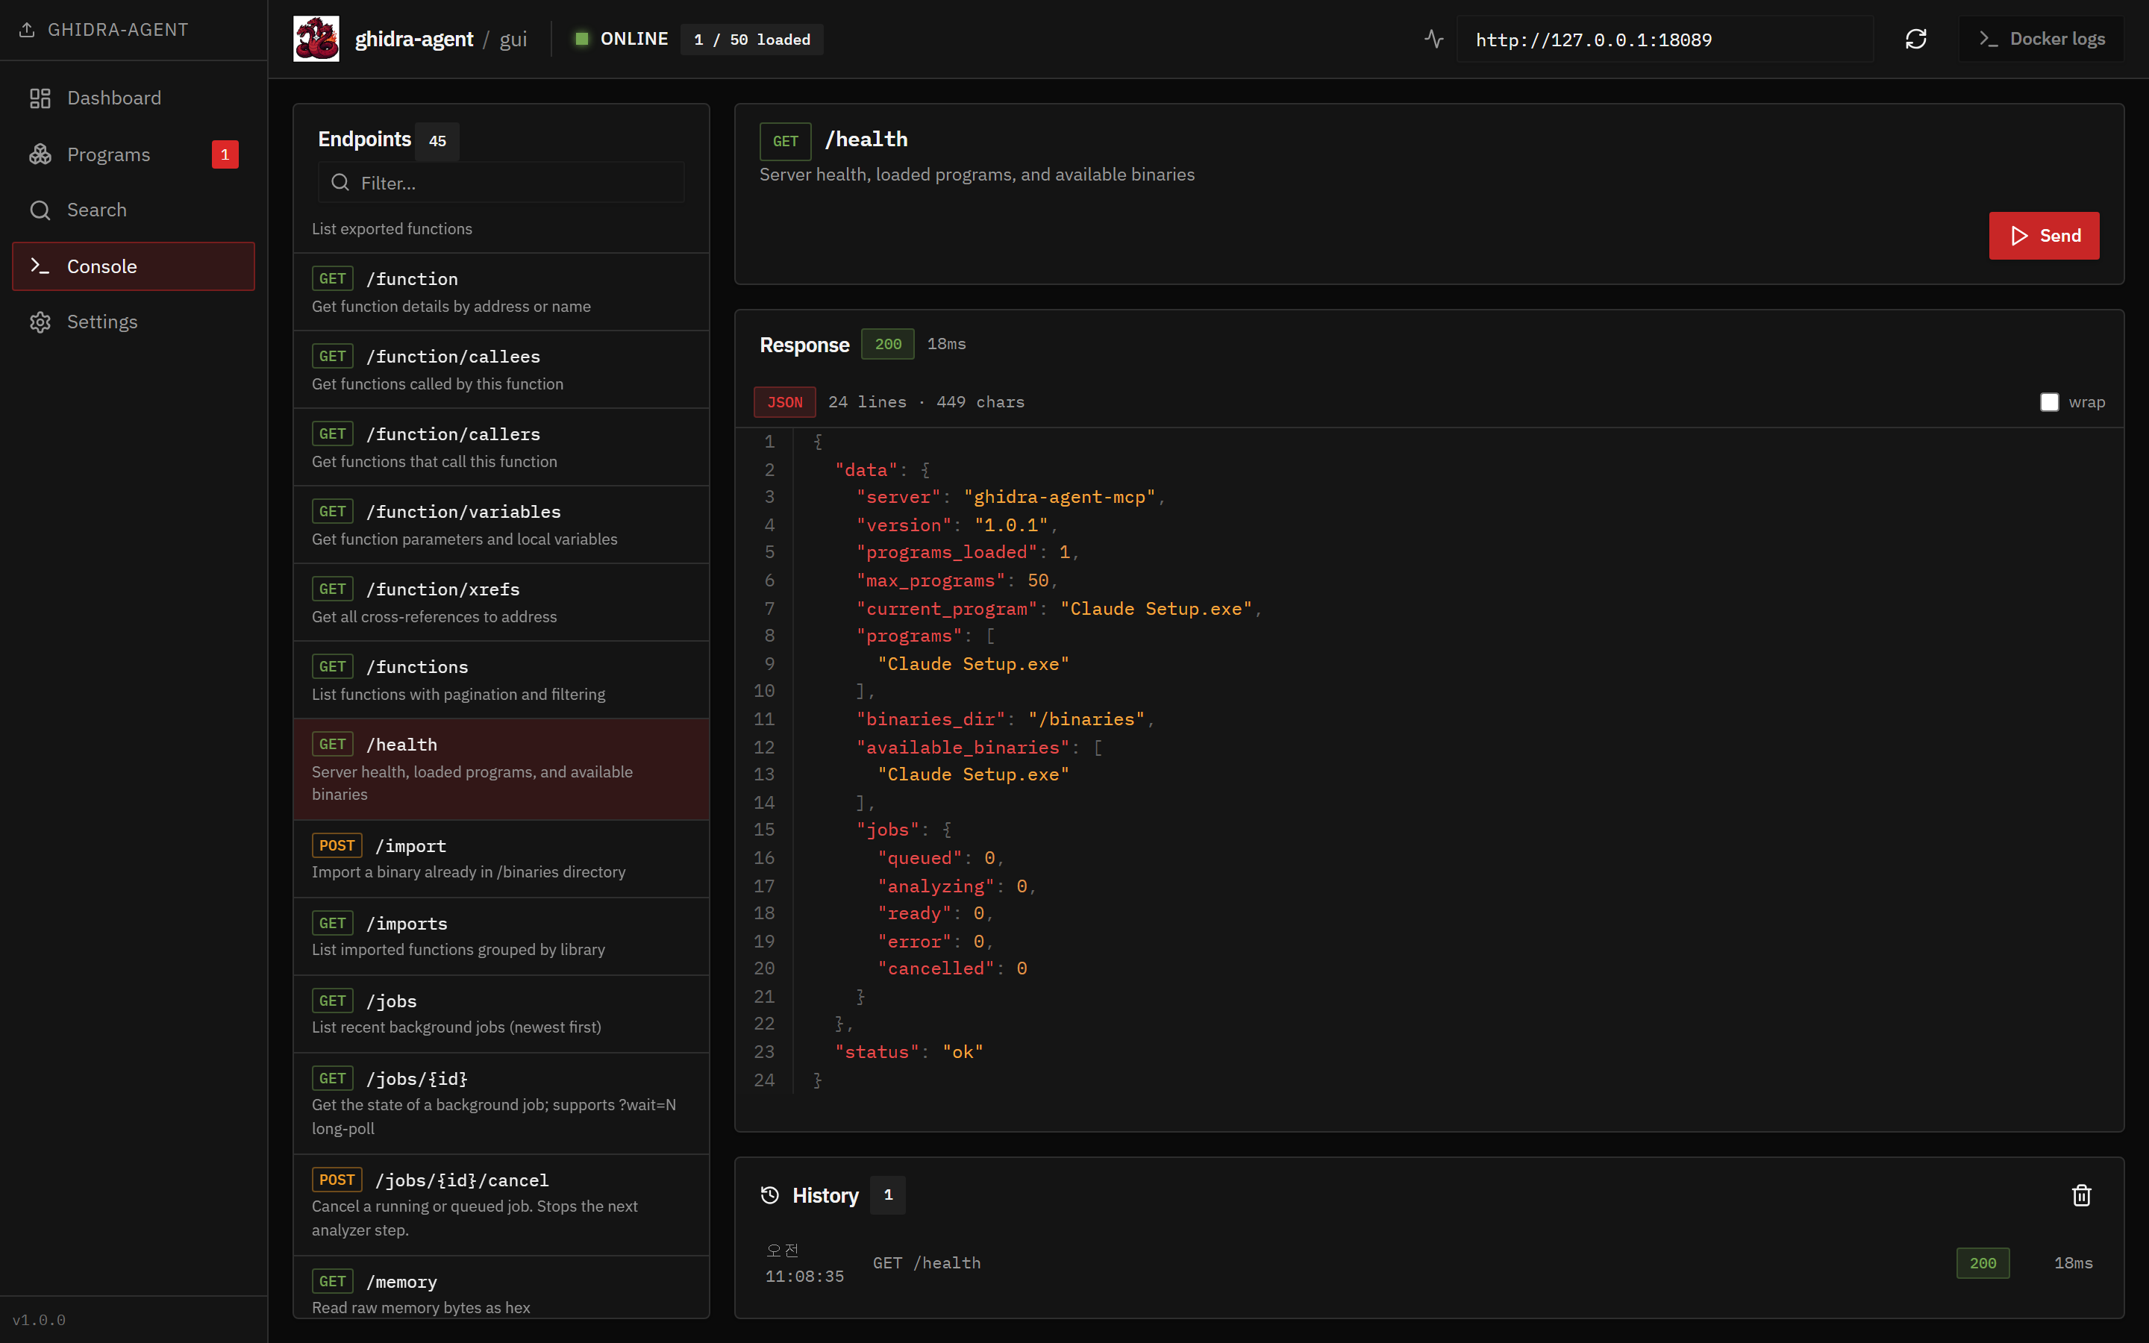Click the refresh connection icon
Screen dimensions: 2149x1343
click(1915, 39)
